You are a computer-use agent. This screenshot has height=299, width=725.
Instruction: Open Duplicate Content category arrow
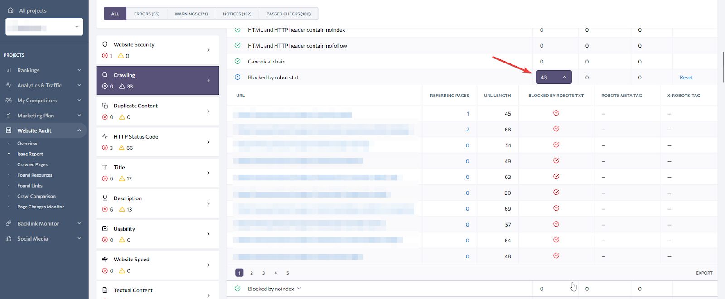click(x=208, y=111)
